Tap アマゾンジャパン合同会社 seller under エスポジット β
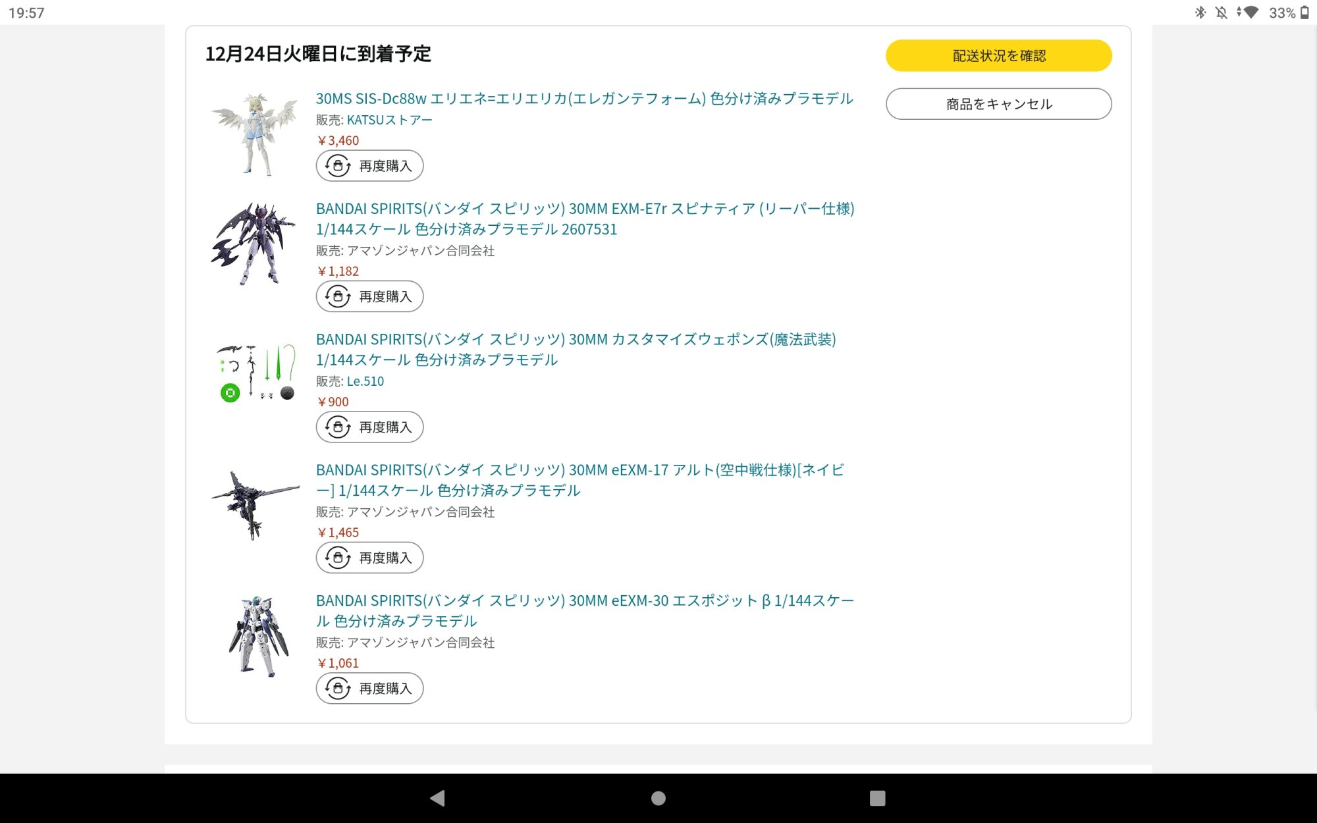Viewport: 1317px width, 823px height. coord(421,643)
